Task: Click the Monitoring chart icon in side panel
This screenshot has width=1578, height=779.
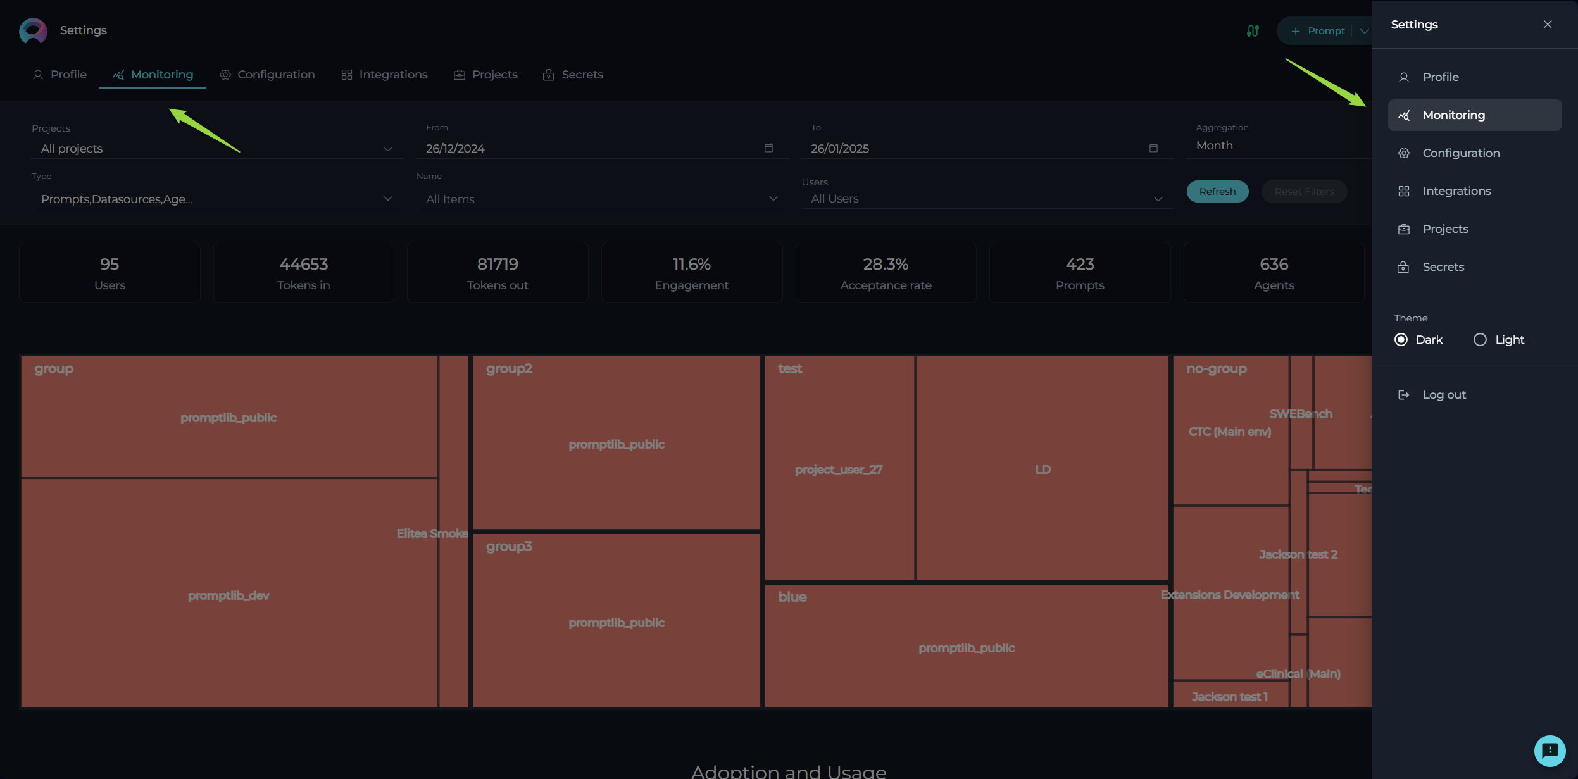Action: (1403, 115)
